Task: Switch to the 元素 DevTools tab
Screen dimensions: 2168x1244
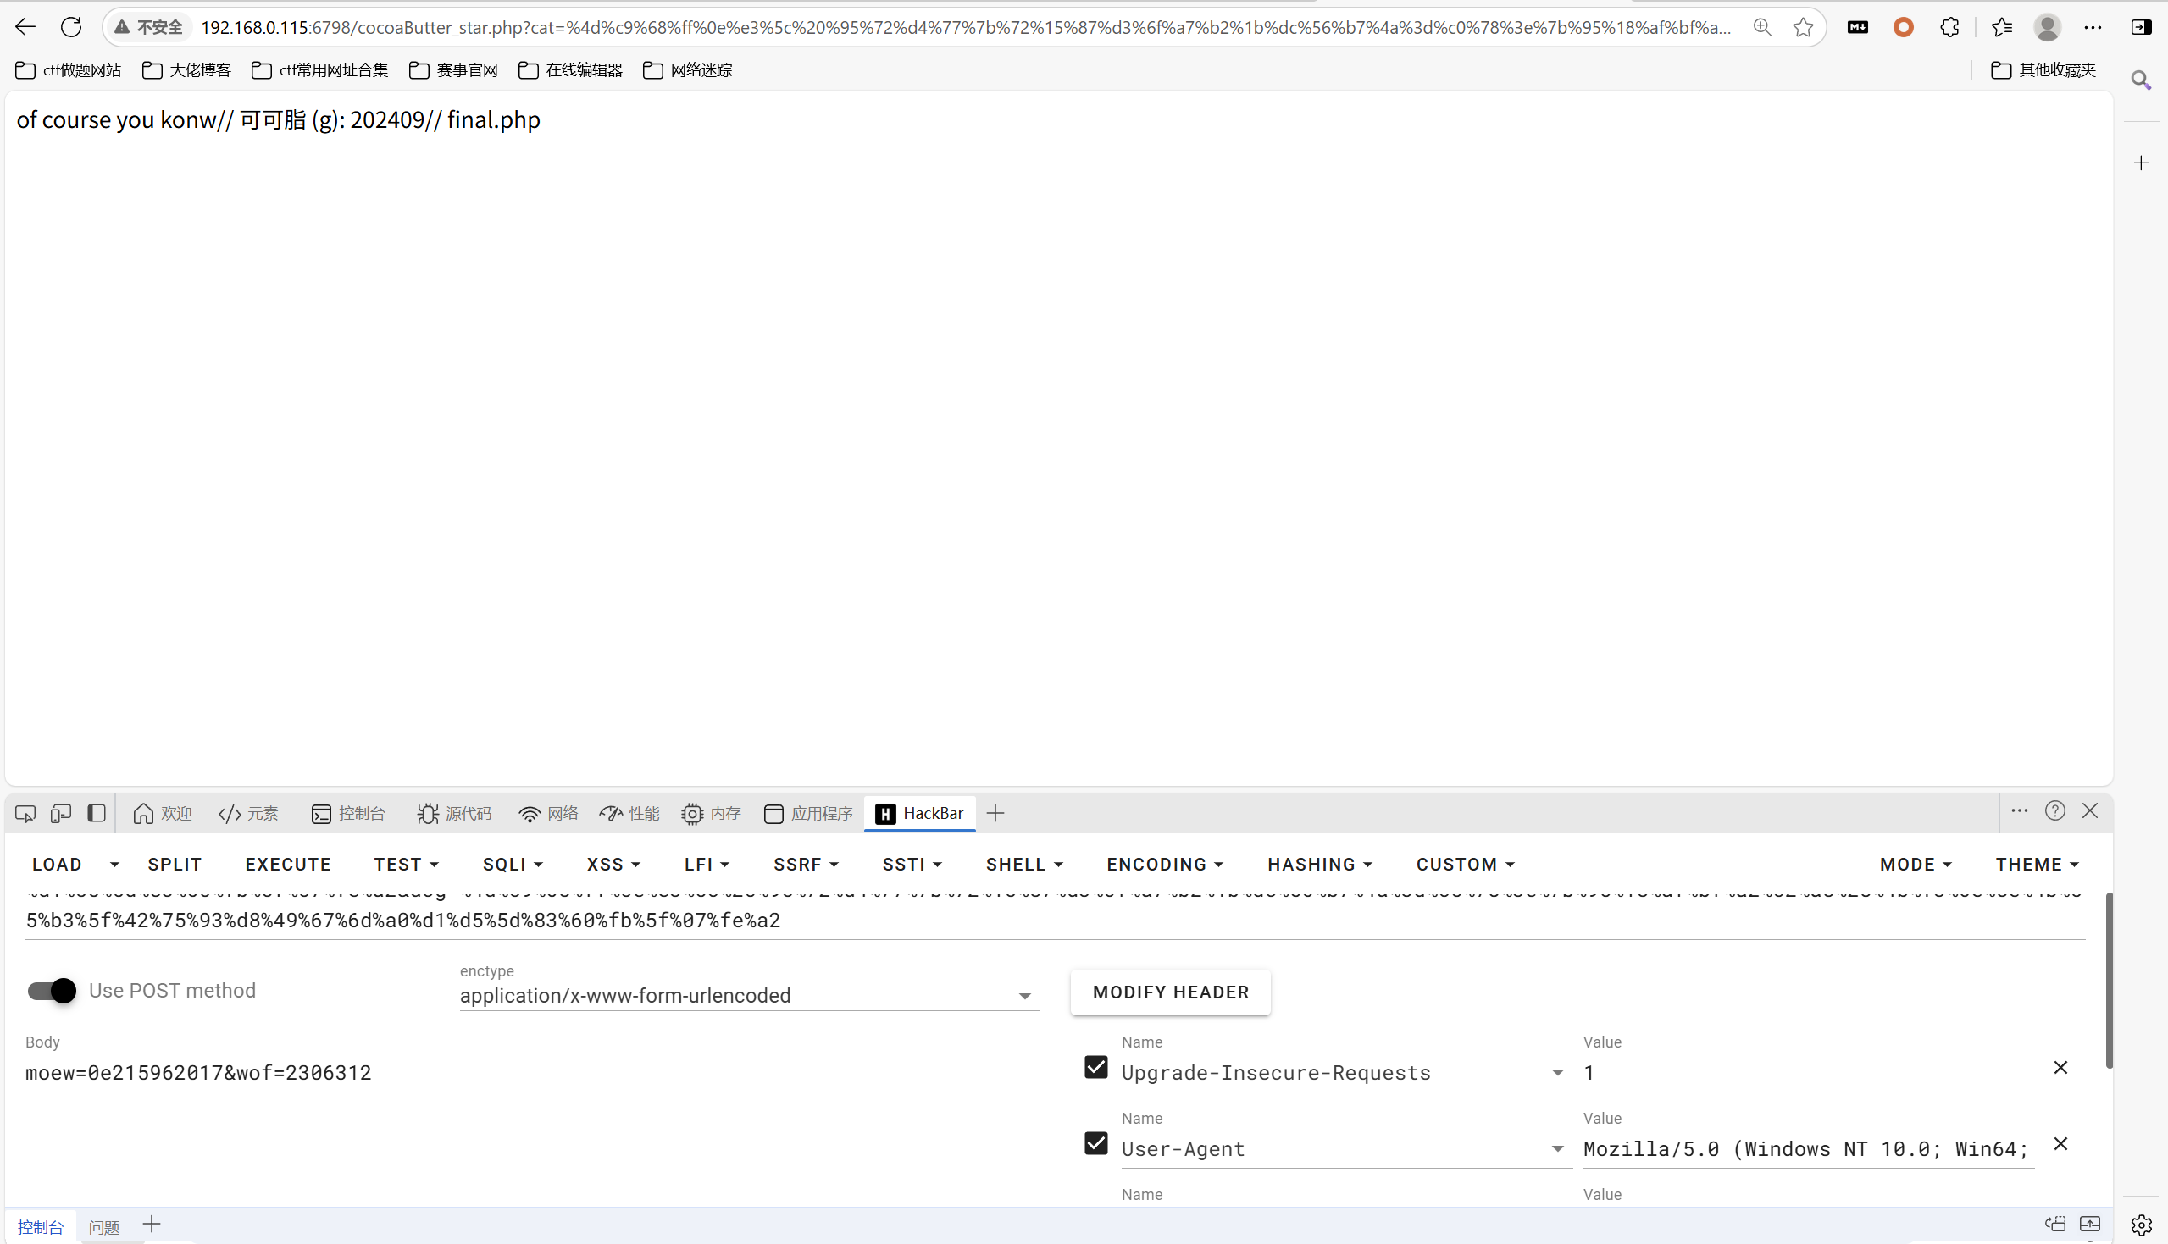Action: 249,813
